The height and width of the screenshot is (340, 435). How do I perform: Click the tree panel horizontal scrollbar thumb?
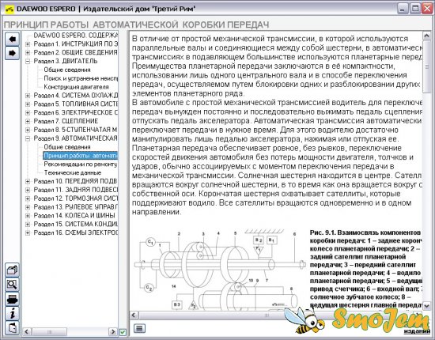(49, 331)
